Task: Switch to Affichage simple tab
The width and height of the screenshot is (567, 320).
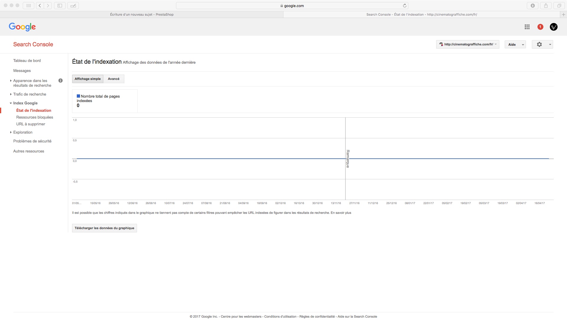Action: click(88, 79)
